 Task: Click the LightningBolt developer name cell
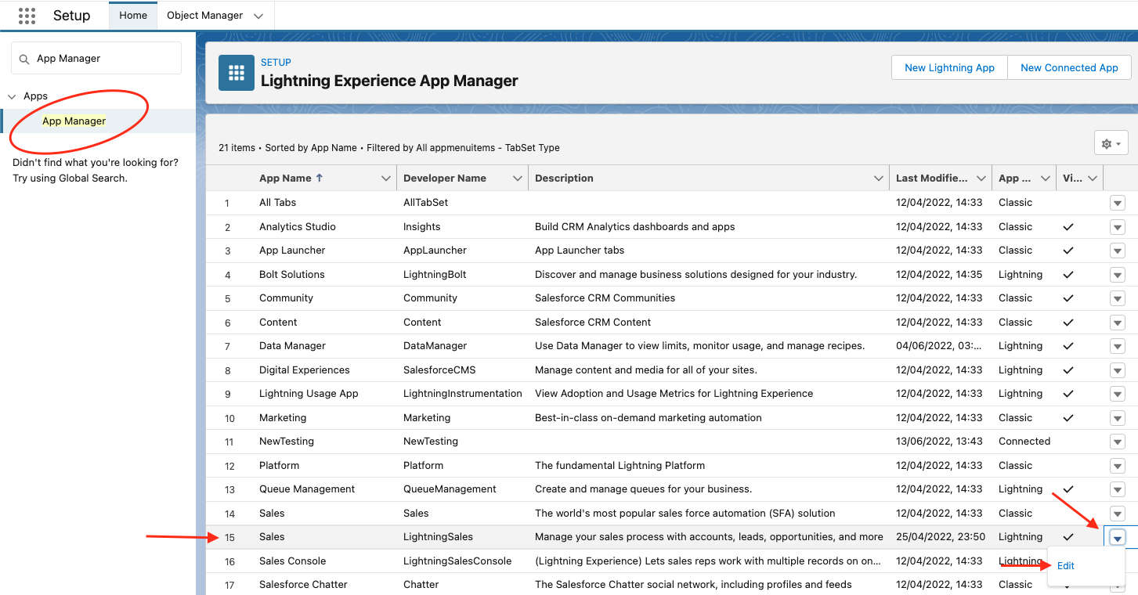[435, 275]
